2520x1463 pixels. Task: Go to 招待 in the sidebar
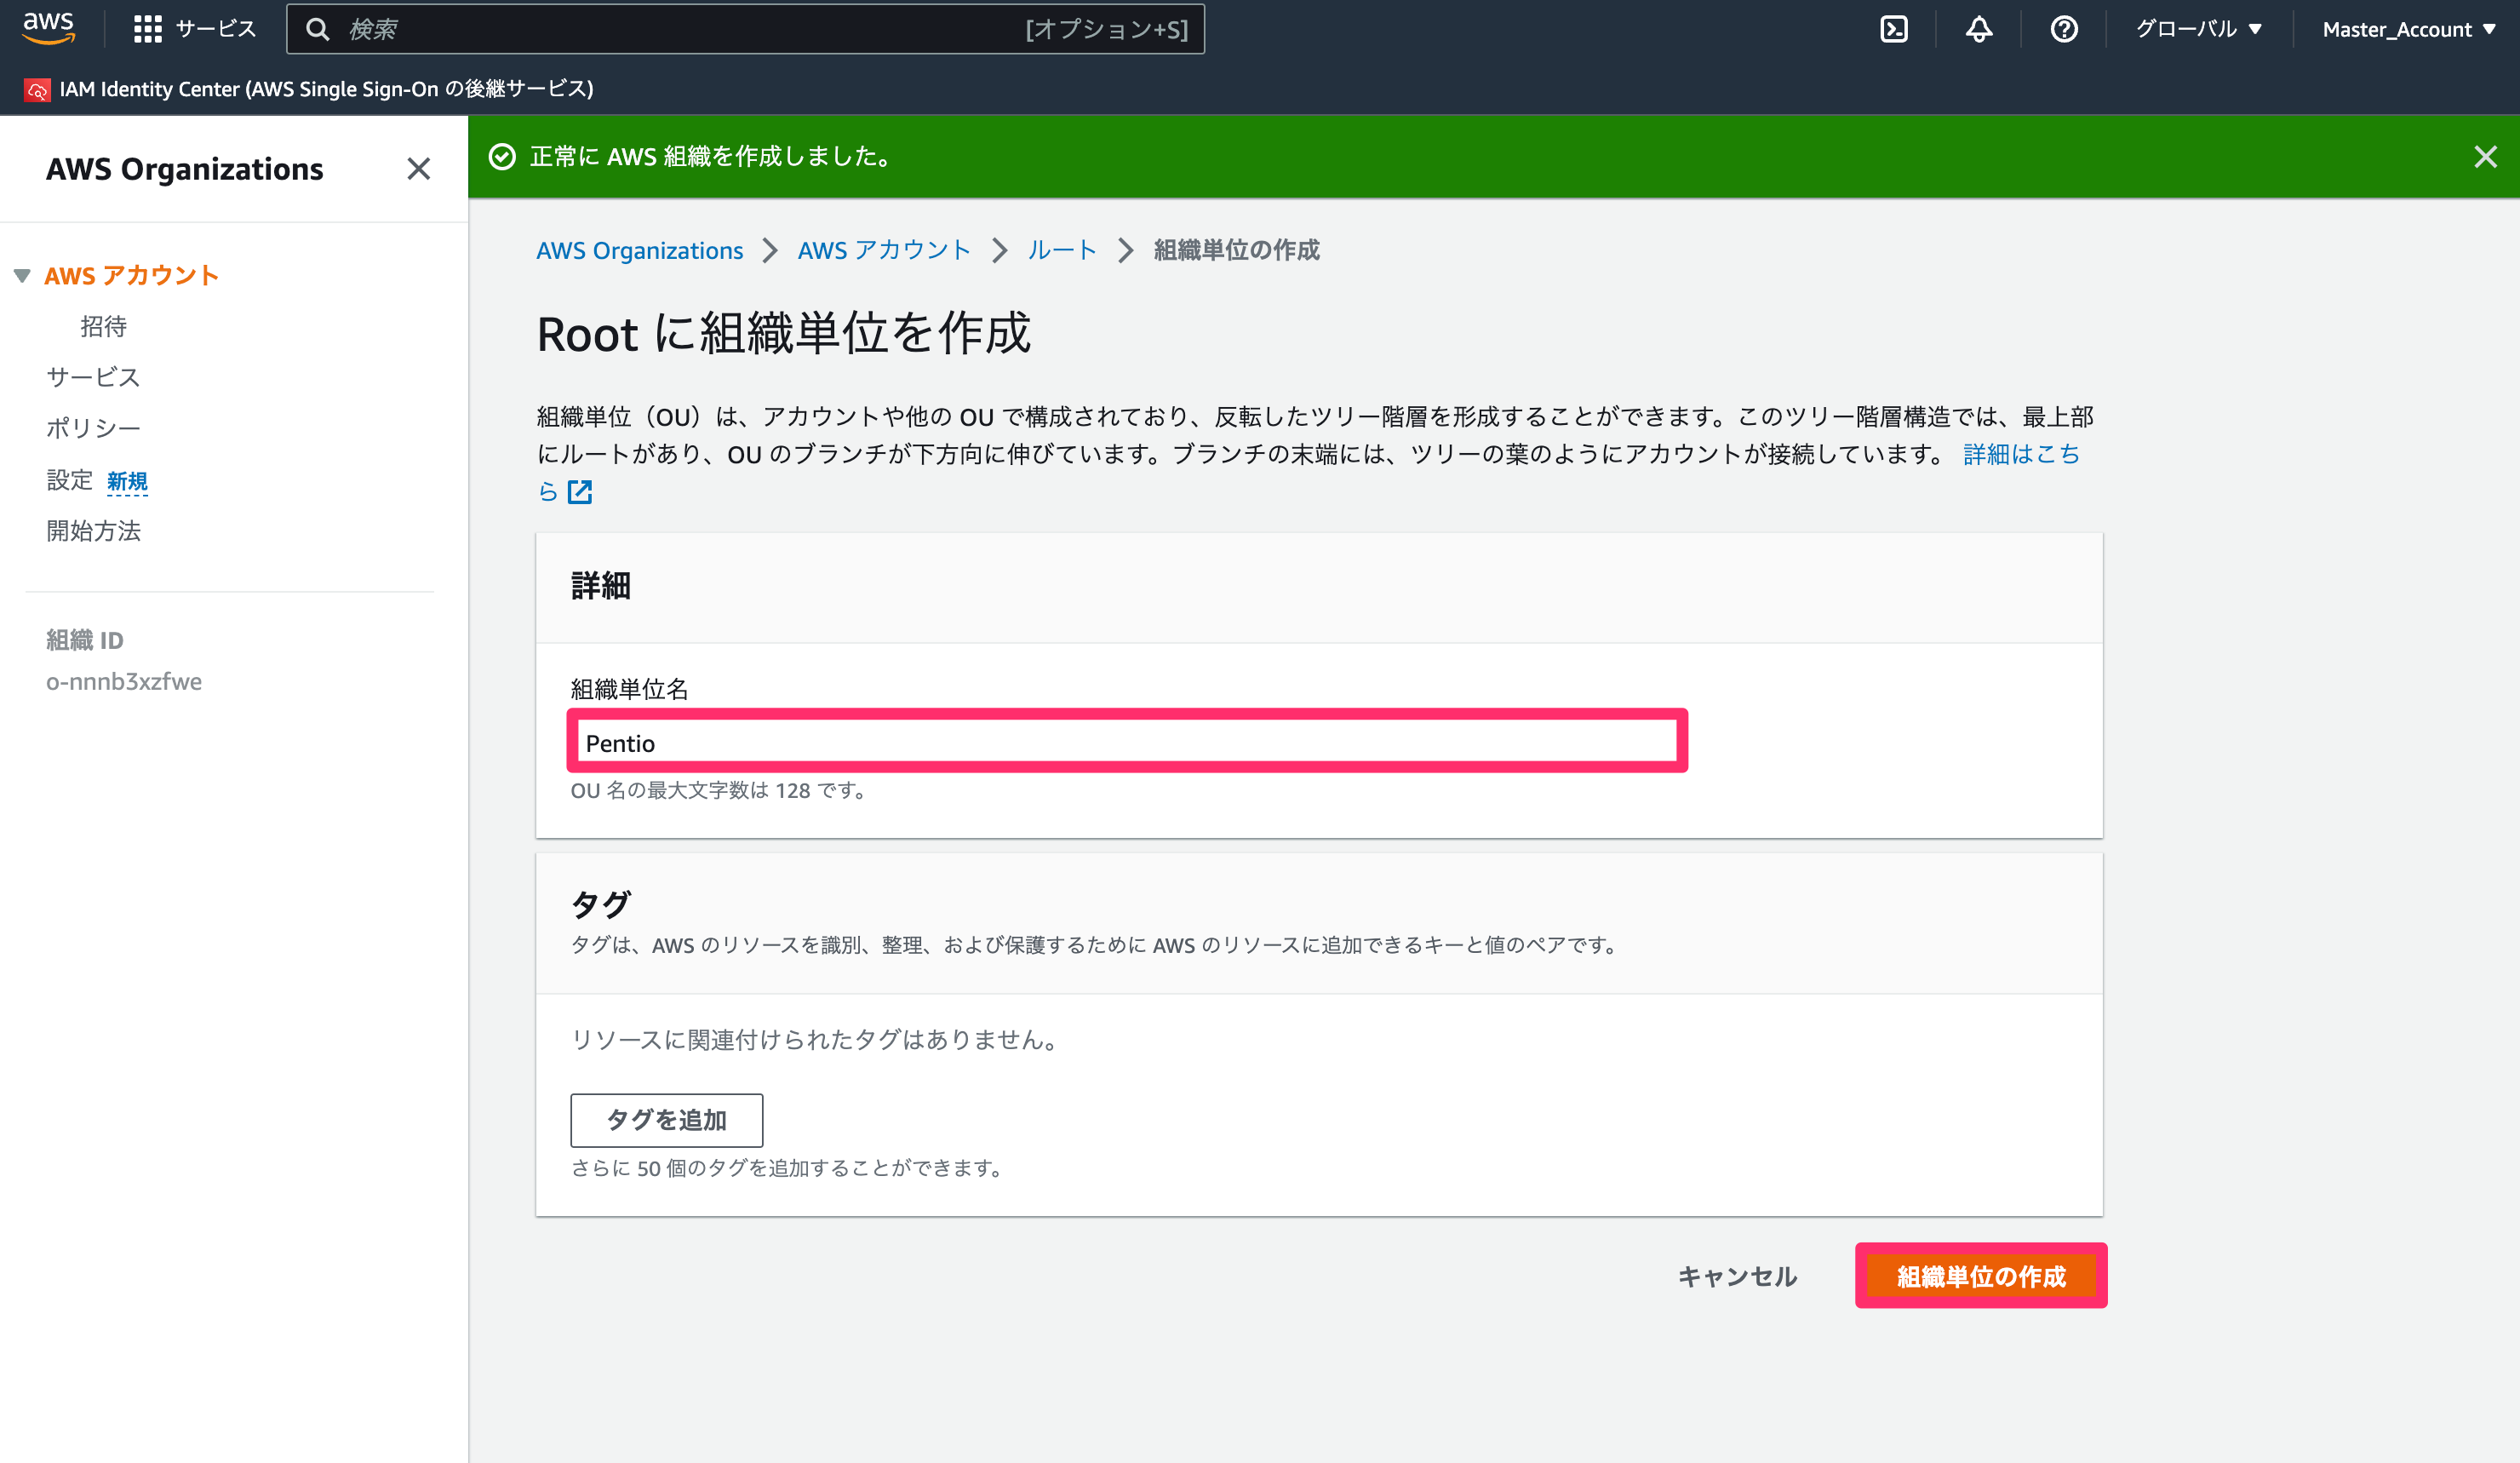point(103,326)
